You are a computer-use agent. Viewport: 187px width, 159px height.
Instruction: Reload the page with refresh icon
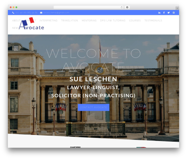(122, 7)
